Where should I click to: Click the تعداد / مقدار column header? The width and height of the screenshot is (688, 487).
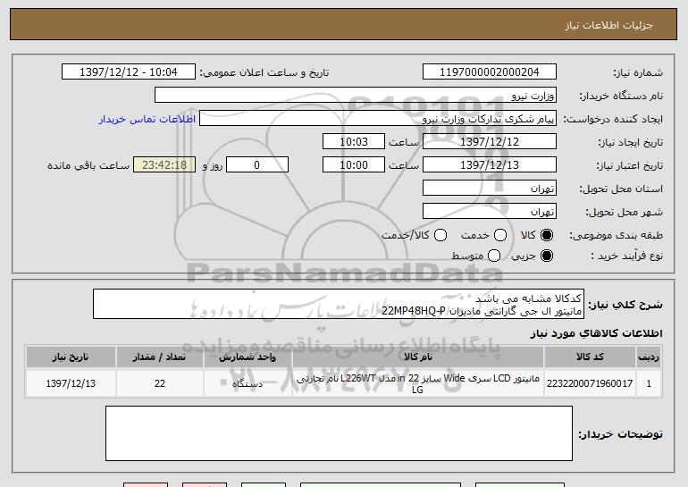click(x=160, y=357)
